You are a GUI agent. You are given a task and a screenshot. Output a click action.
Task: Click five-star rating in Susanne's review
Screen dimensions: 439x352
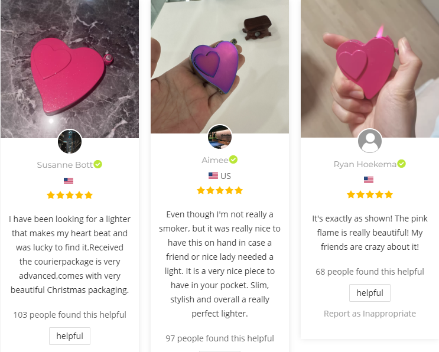pyautogui.click(x=70, y=195)
